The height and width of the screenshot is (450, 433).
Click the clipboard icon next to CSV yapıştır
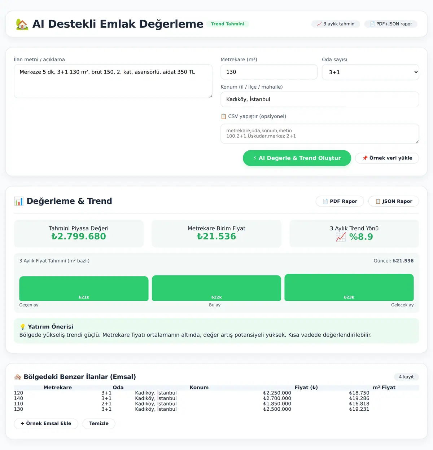point(223,116)
